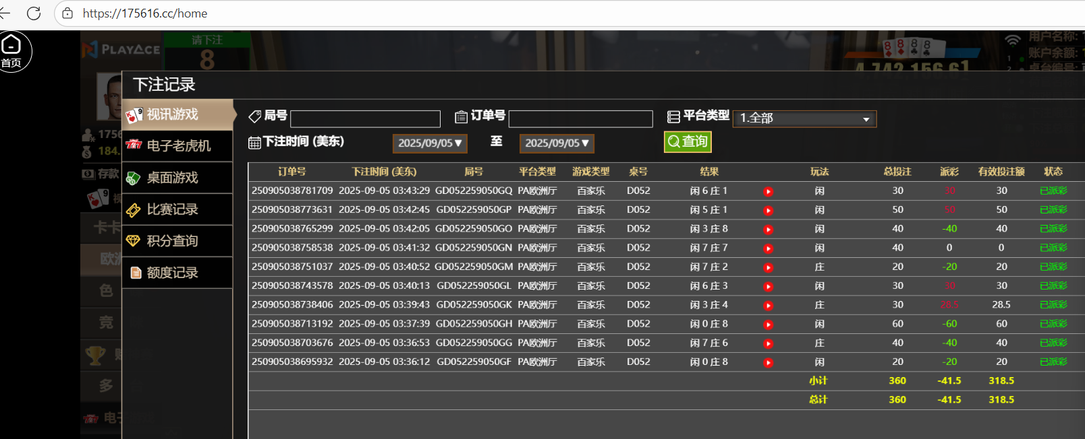Click the tag icon next to 局号
The width and height of the screenshot is (1085, 439).
click(254, 116)
